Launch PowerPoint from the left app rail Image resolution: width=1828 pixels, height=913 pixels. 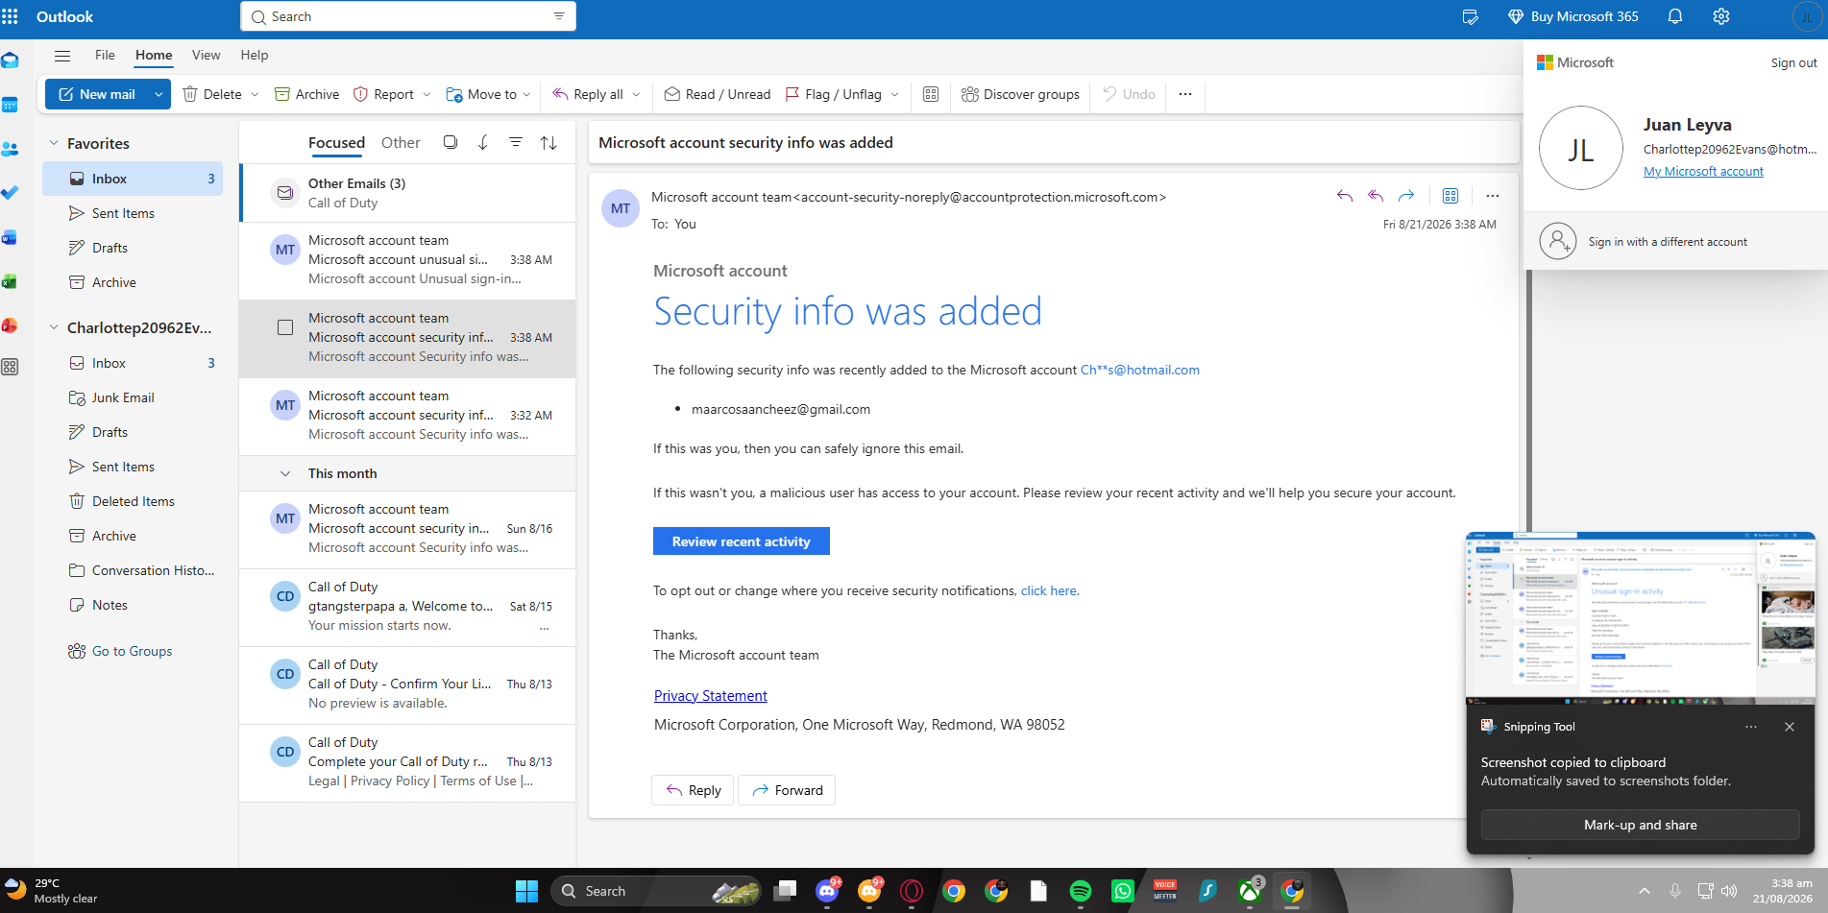[10, 325]
